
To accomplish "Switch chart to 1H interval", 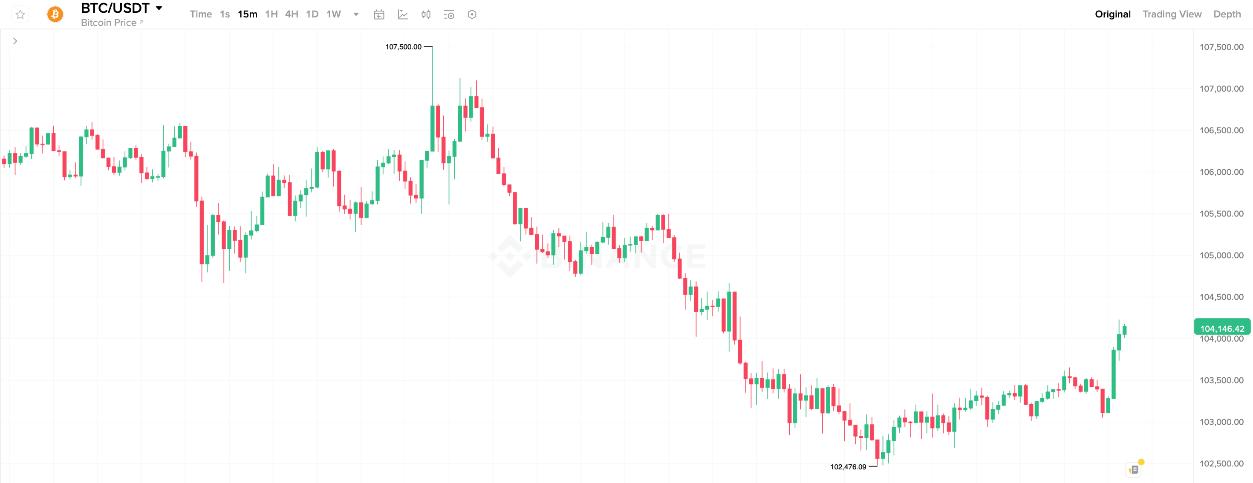I will [x=271, y=14].
